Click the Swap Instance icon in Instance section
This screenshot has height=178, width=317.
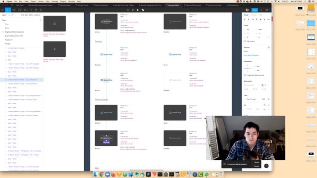268,47
